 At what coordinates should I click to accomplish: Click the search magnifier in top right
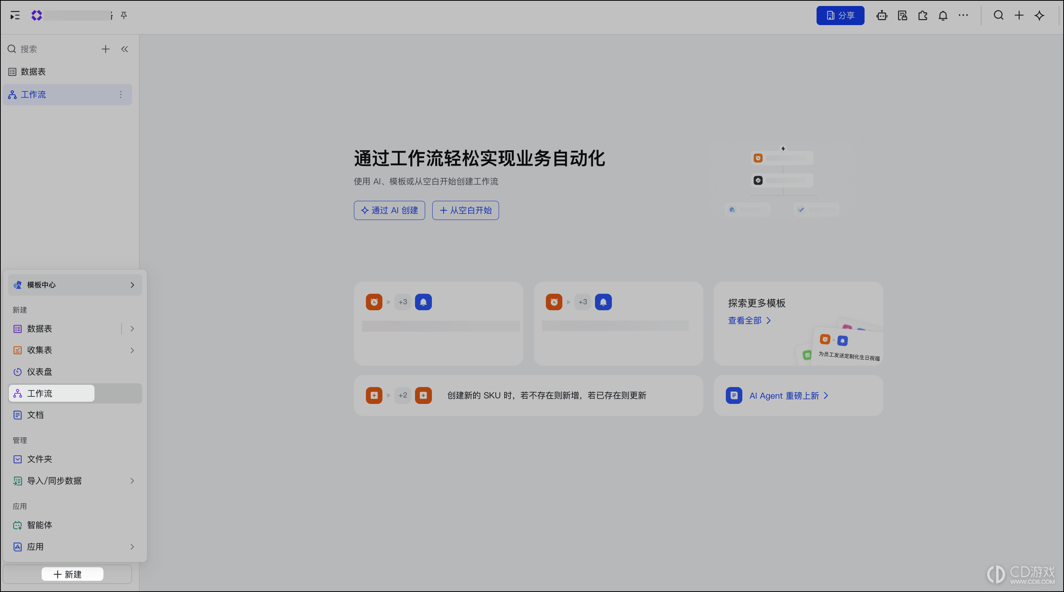[999, 16]
